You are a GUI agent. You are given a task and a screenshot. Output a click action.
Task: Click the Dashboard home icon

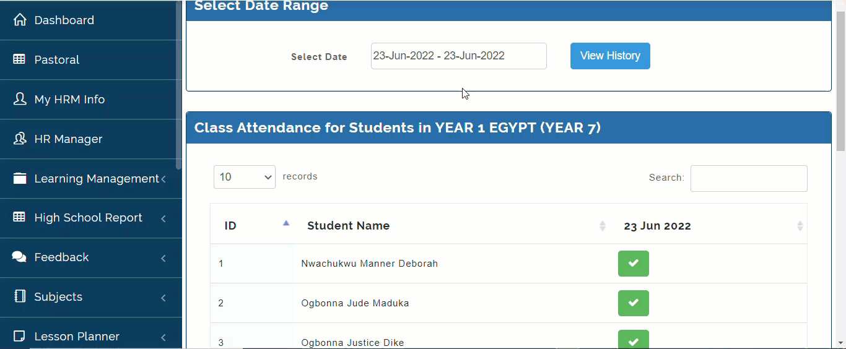pyautogui.click(x=20, y=20)
